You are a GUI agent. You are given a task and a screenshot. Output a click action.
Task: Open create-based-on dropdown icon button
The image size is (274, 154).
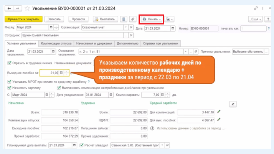point(169,19)
